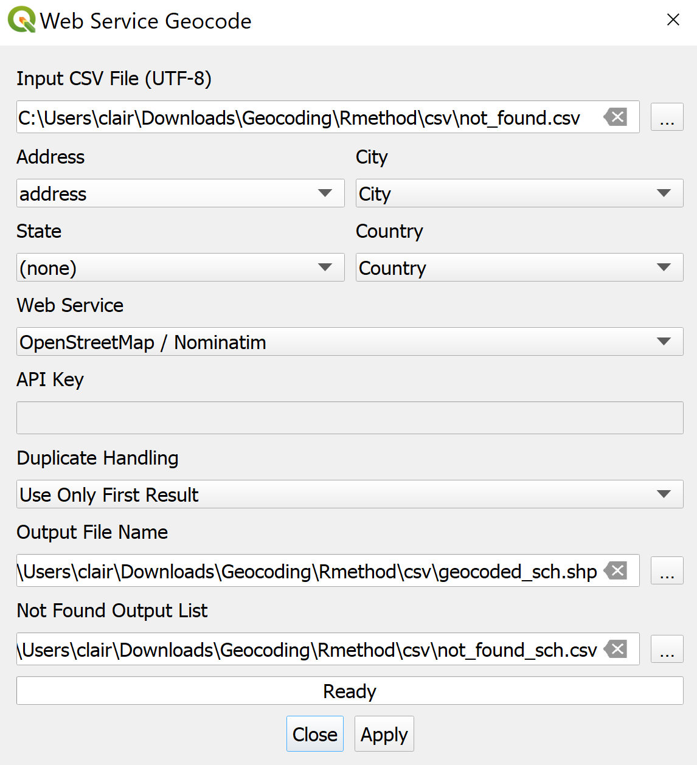The height and width of the screenshot is (765, 697).
Task: Click the QGIS logo in title bar
Action: (x=21, y=20)
